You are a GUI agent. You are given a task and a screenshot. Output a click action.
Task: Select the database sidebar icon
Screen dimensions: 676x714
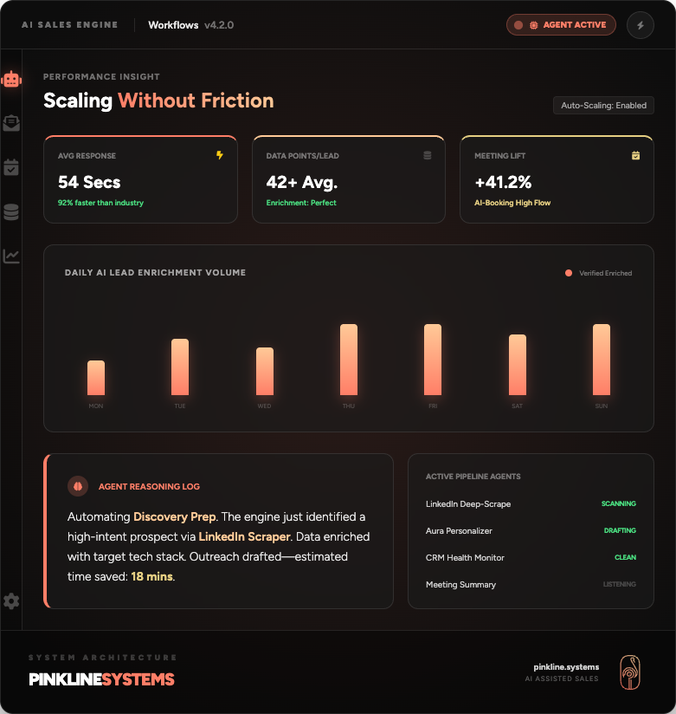point(11,212)
